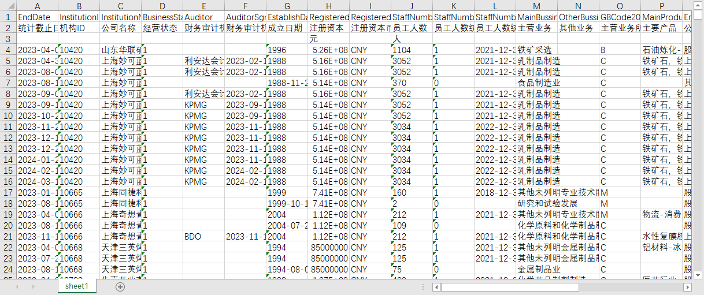Select row 17 header

coord(9,192)
